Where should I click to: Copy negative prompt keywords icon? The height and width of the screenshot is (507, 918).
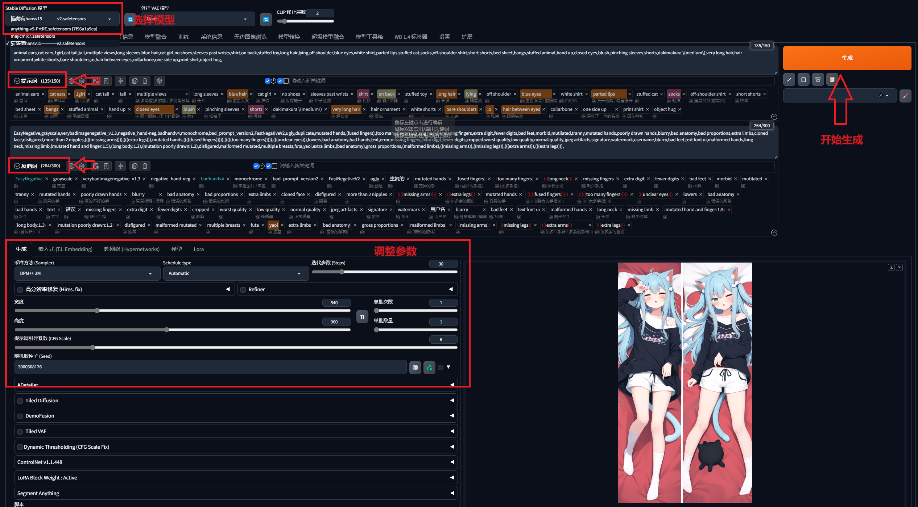click(x=135, y=166)
